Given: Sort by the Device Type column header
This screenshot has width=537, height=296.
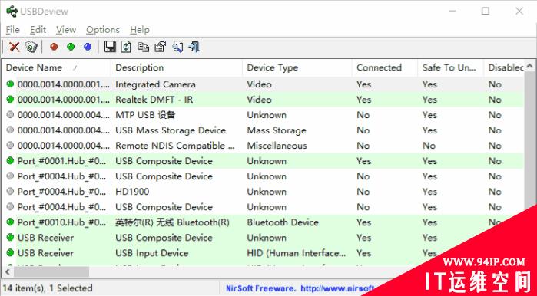Looking at the screenshot, I should [297, 67].
